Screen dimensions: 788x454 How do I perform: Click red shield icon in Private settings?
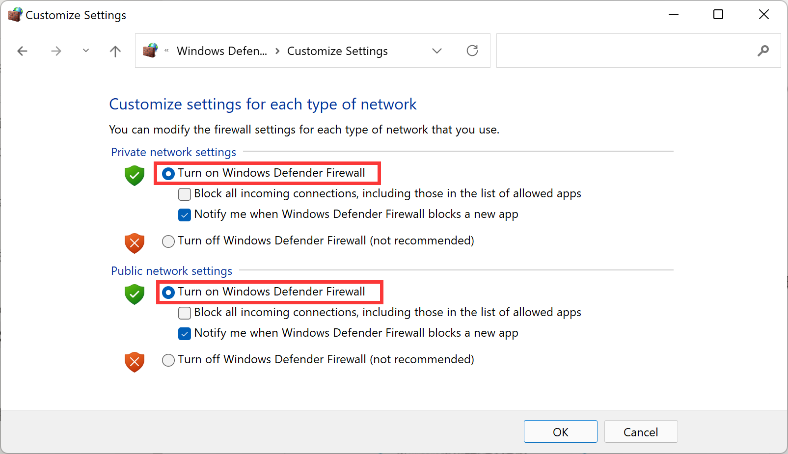(x=135, y=243)
